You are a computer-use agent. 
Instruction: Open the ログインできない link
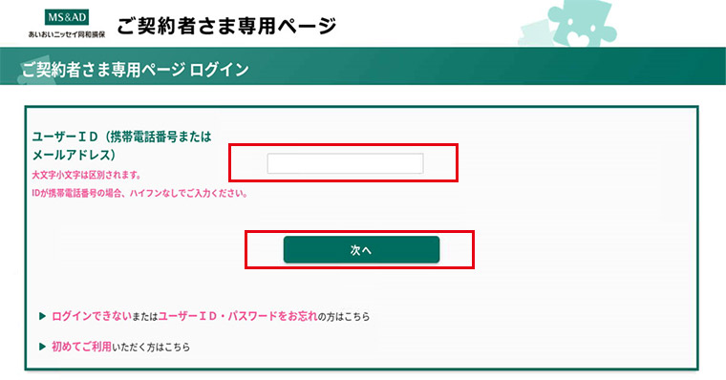tap(92, 316)
